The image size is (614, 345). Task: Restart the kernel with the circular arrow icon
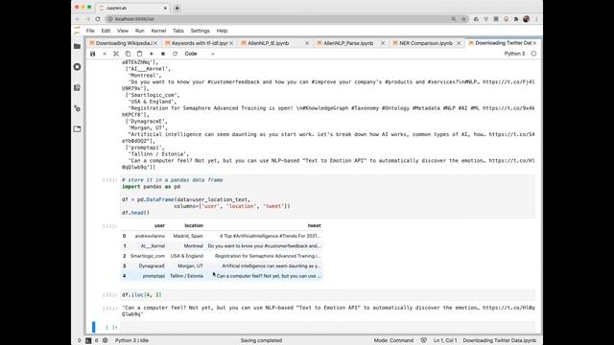point(175,54)
